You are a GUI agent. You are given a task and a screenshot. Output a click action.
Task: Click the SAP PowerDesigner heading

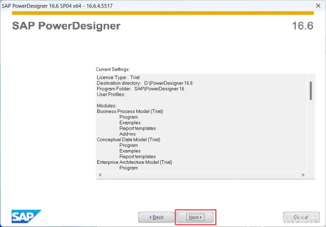[x=66, y=26]
